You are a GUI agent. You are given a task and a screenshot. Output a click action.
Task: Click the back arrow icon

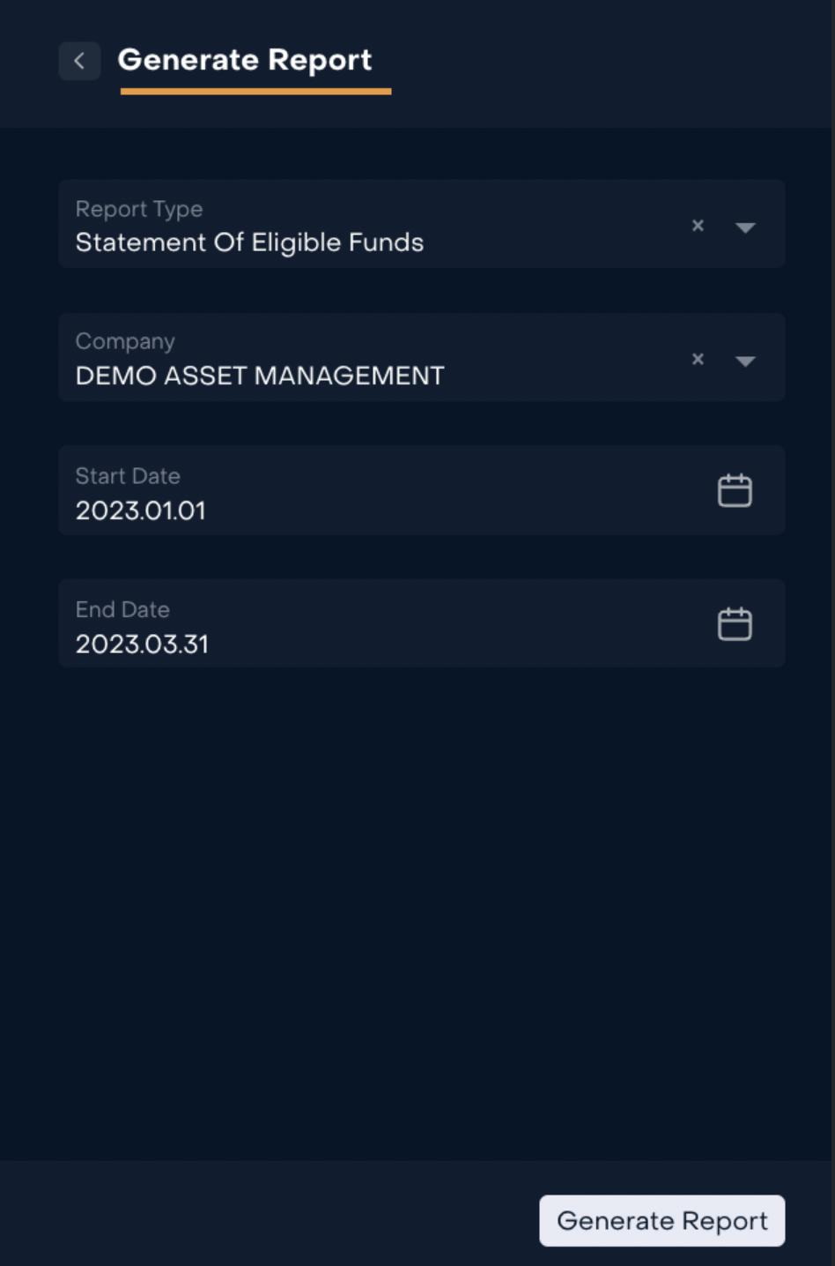[79, 61]
